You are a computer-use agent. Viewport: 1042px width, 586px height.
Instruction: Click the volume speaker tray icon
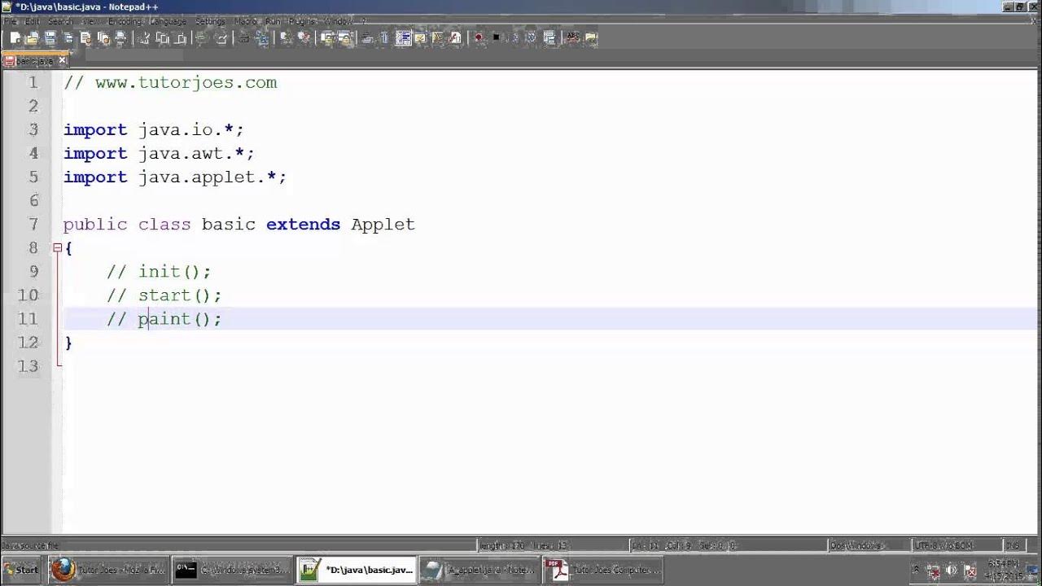(951, 570)
